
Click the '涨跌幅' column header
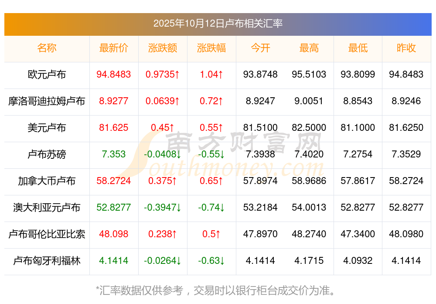211,48
